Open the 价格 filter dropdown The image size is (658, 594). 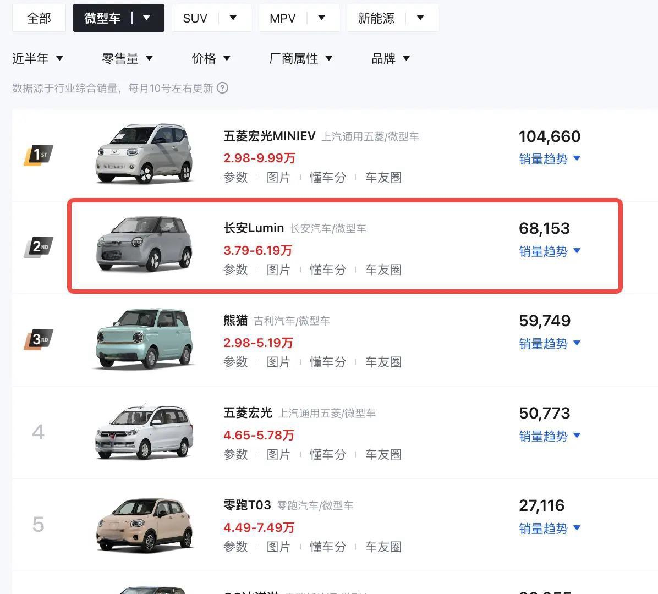[x=211, y=58]
